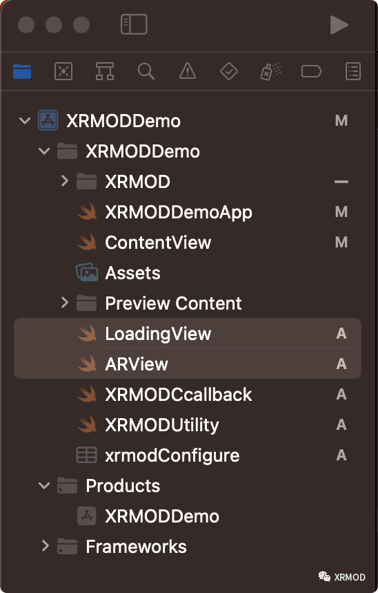Open the Debug navigator spray icon
Viewport: 378px width, 593px height.
(270, 71)
